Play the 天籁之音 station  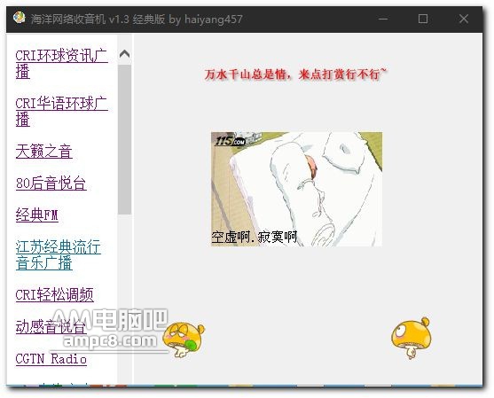point(44,152)
